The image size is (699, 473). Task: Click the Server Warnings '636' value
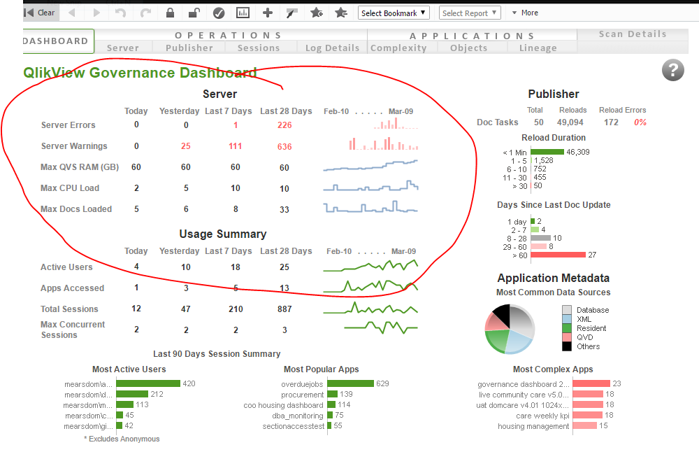point(284,146)
